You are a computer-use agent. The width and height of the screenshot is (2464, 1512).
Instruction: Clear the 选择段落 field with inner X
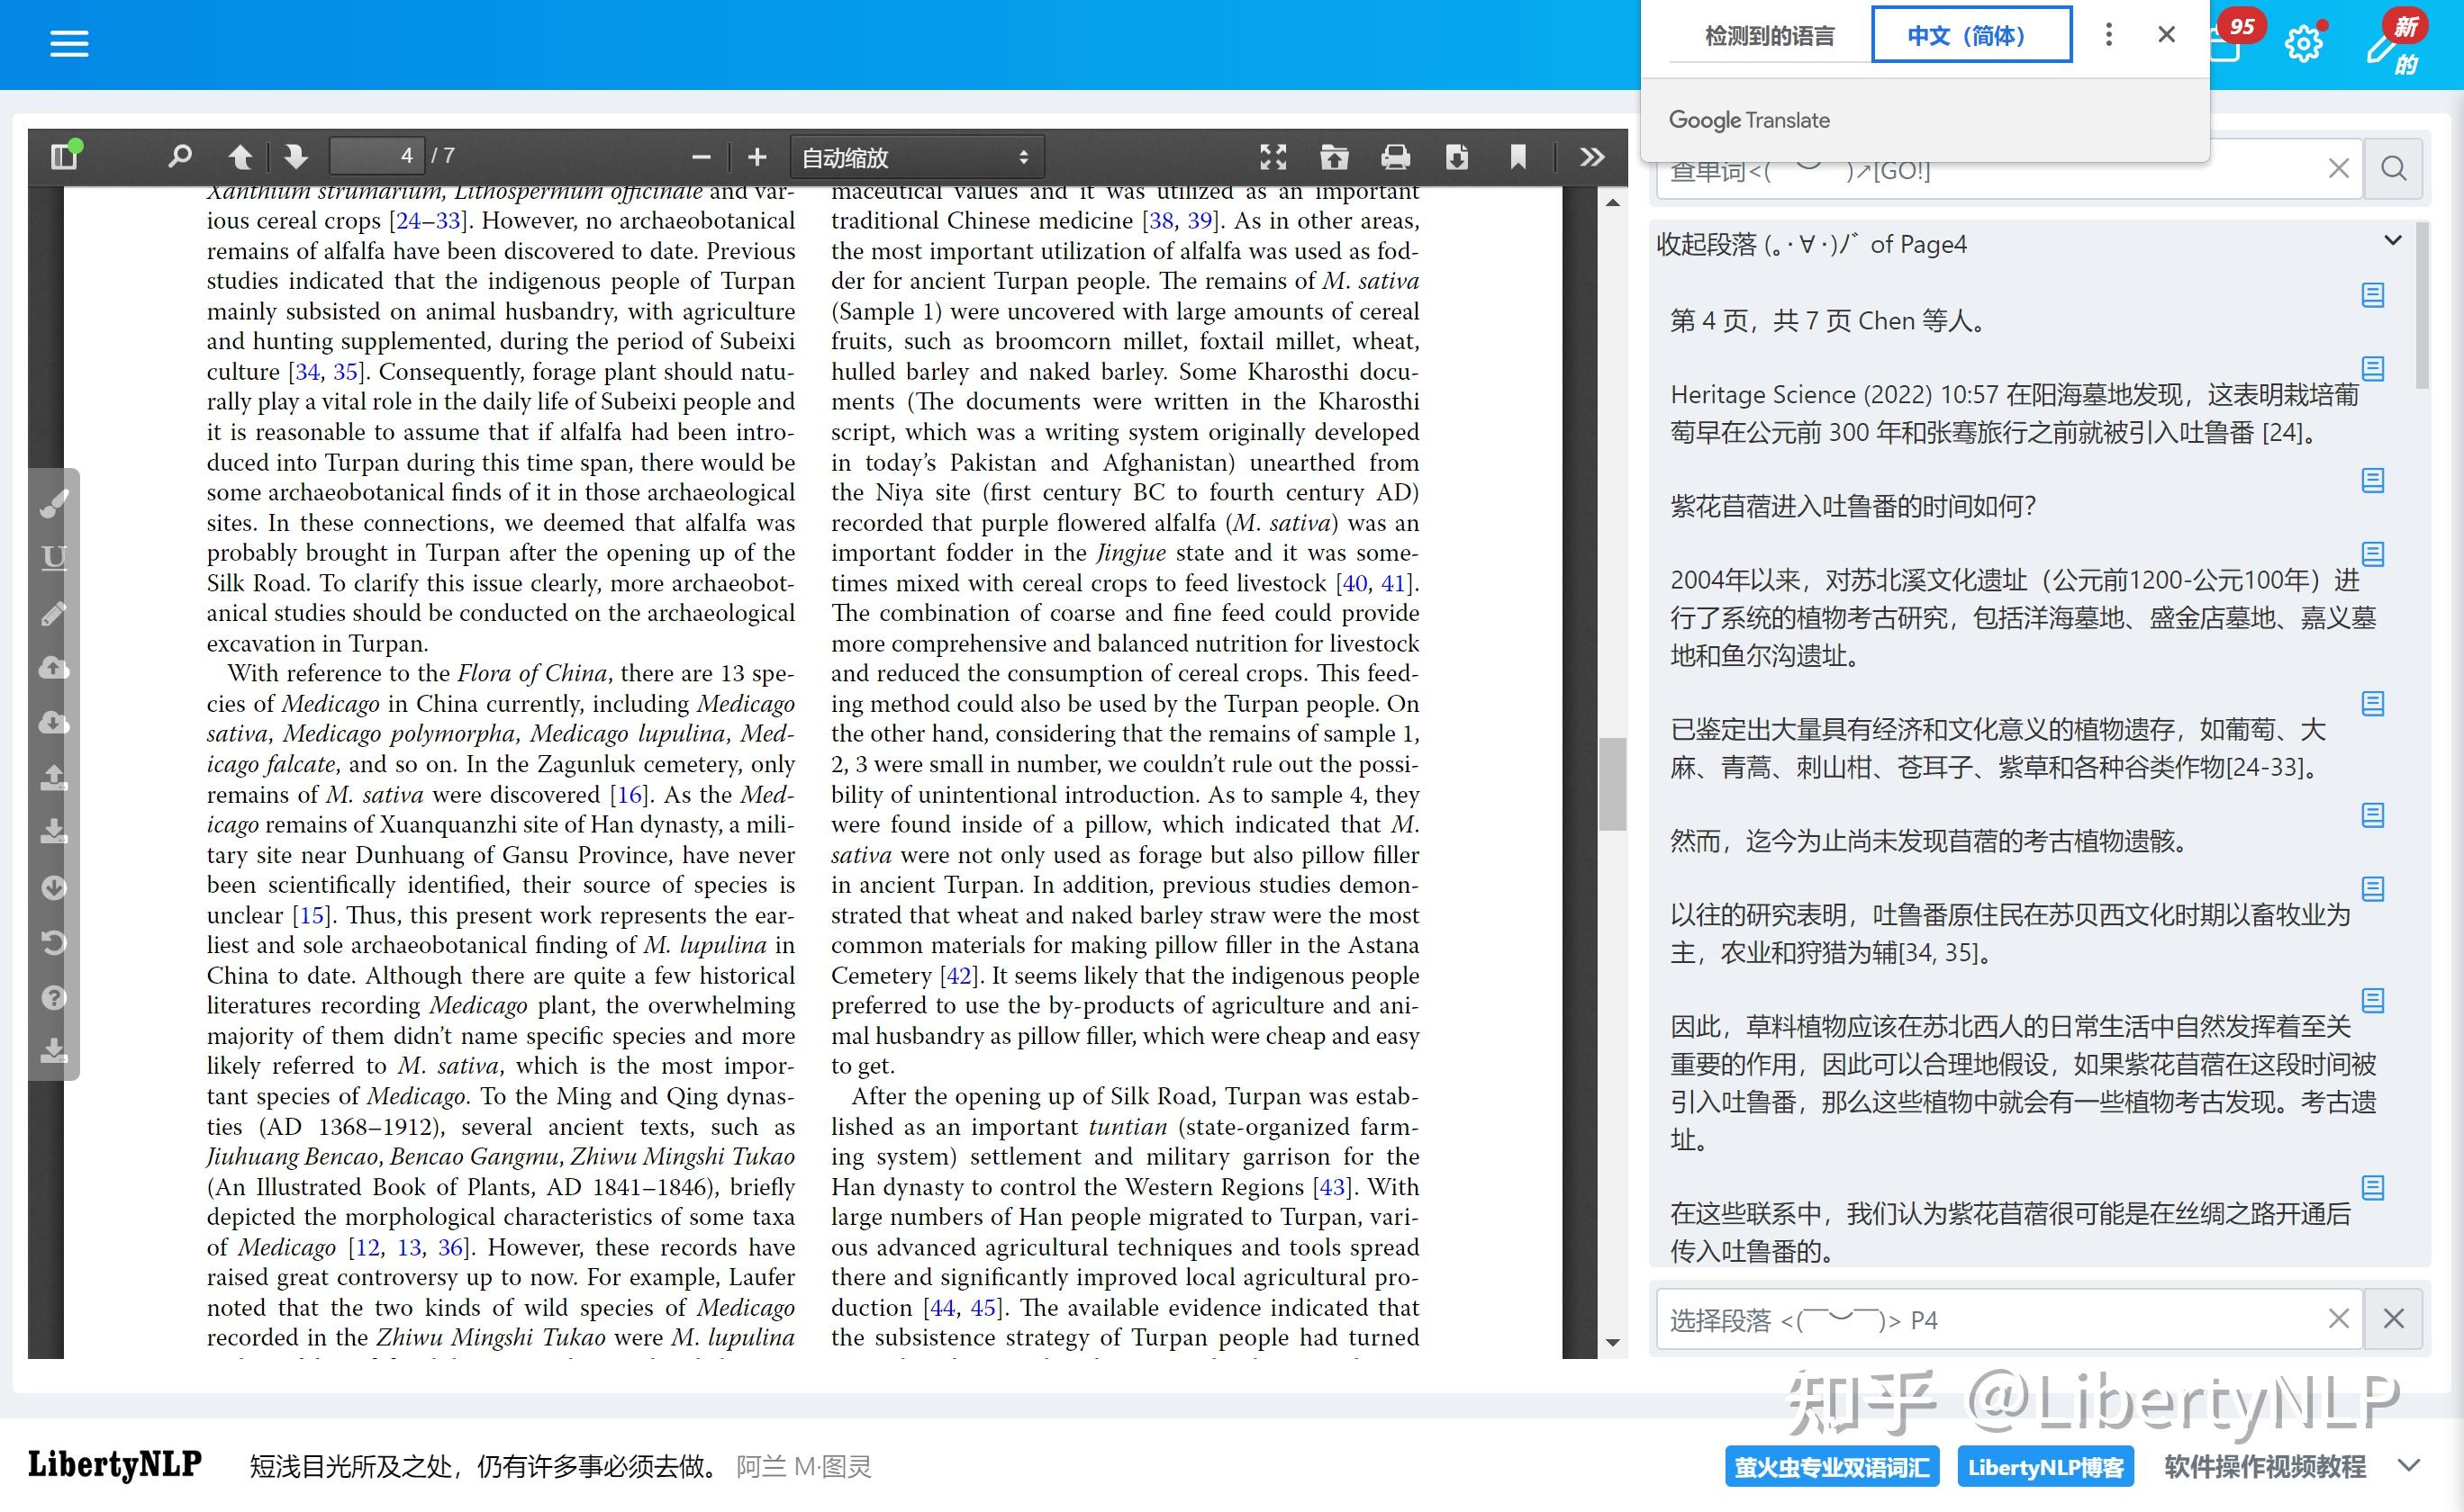(x=2339, y=1319)
